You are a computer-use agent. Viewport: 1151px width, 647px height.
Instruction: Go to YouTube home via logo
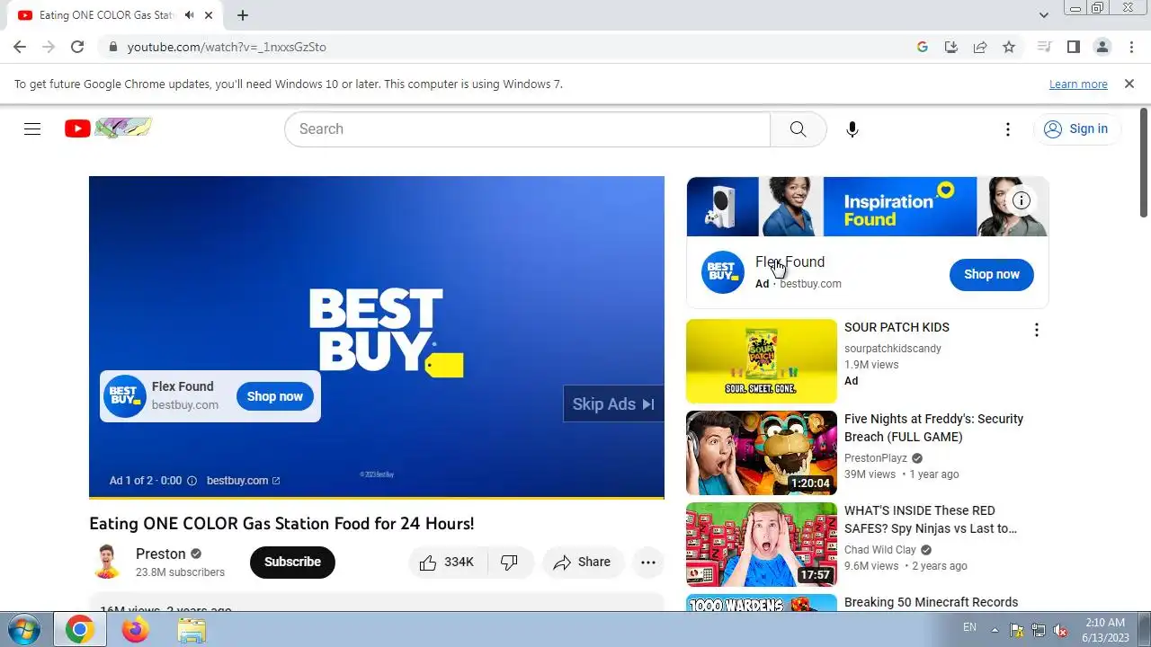pyautogui.click(x=108, y=129)
